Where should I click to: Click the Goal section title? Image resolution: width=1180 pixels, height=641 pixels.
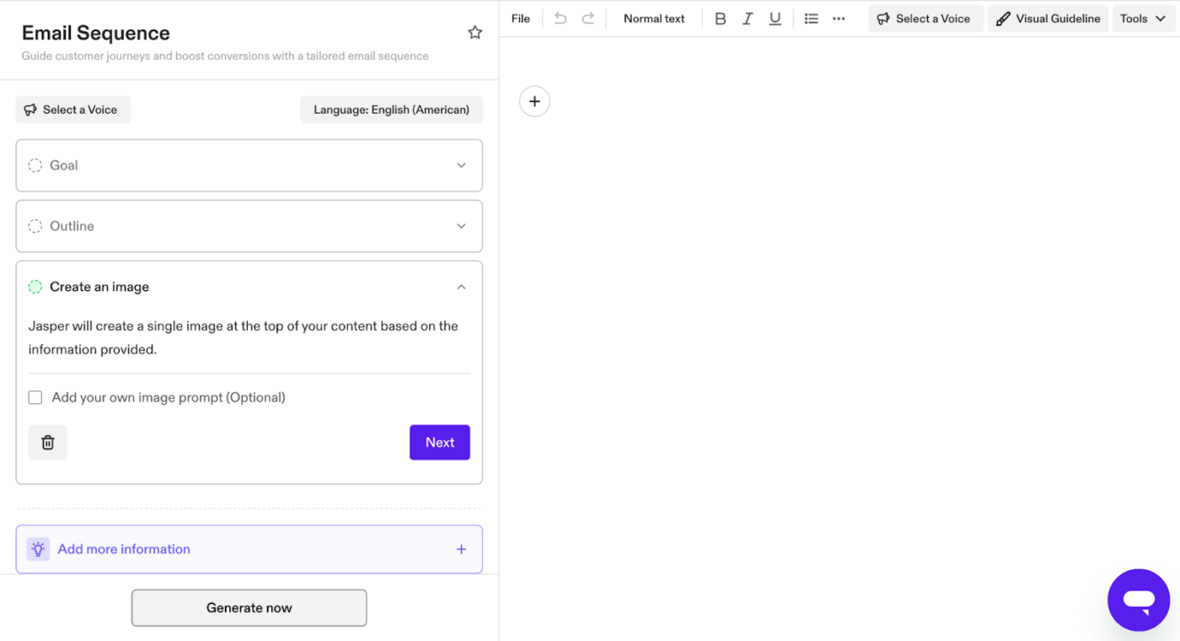[x=63, y=165]
